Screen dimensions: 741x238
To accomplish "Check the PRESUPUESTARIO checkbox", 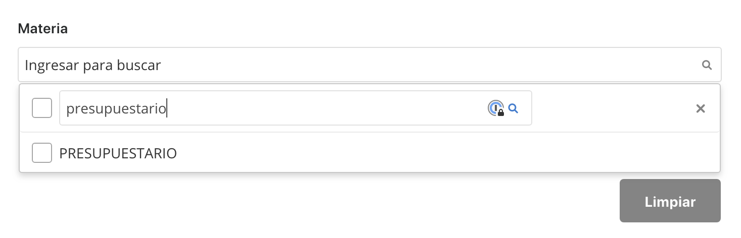I will coord(42,153).
